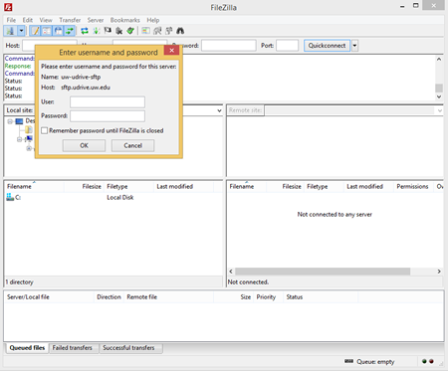Screen dimensions: 448x371
Task: Click the remote list scroll right arrow
Action: tap(439, 272)
